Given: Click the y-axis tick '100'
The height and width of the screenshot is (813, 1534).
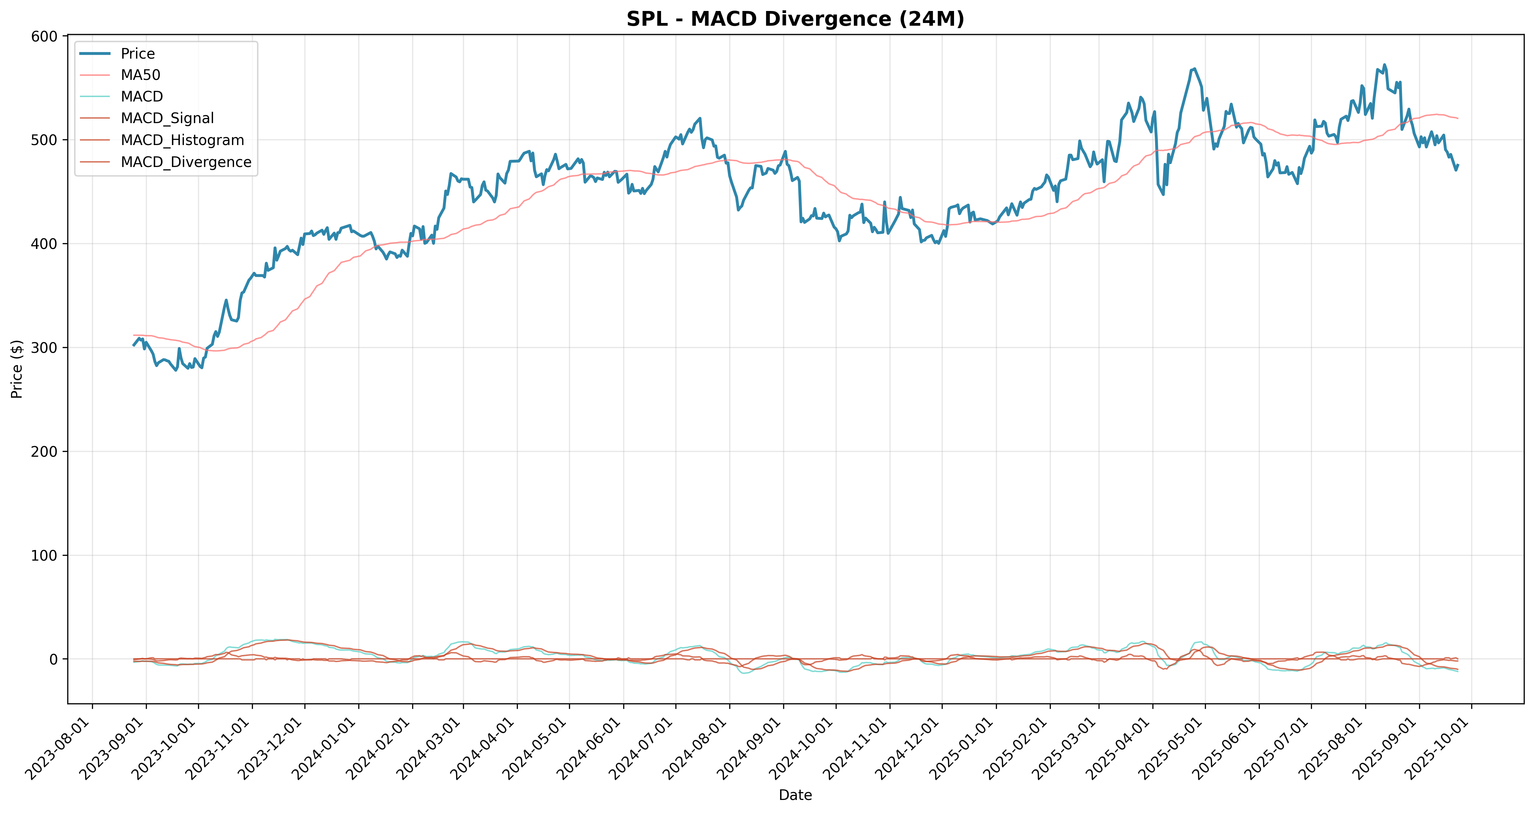Looking at the screenshot, I should (44, 555).
